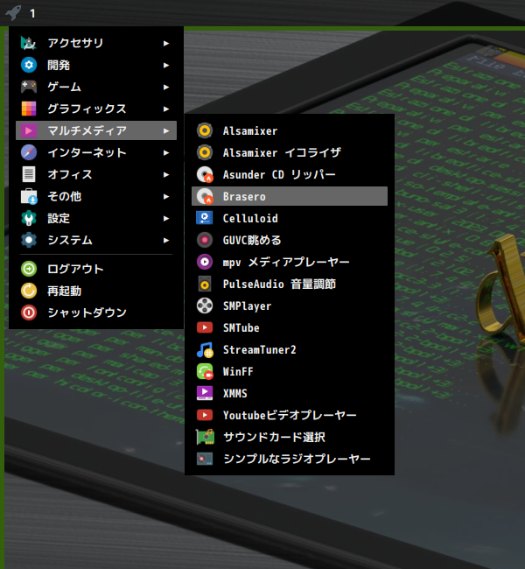Click the SMPlayer film reel icon
Image resolution: width=525 pixels, height=569 pixels.
(205, 306)
